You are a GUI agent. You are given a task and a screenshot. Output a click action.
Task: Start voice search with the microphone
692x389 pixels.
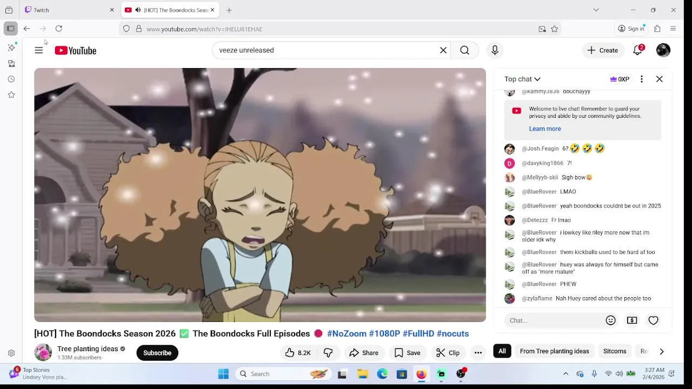point(495,50)
